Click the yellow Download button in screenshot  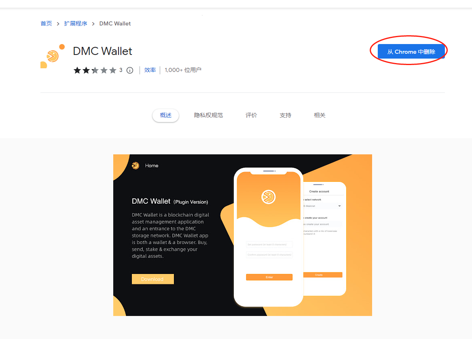[x=152, y=279]
